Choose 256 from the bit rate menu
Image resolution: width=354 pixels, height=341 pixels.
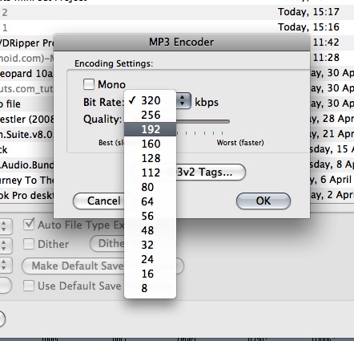point(151,115)
